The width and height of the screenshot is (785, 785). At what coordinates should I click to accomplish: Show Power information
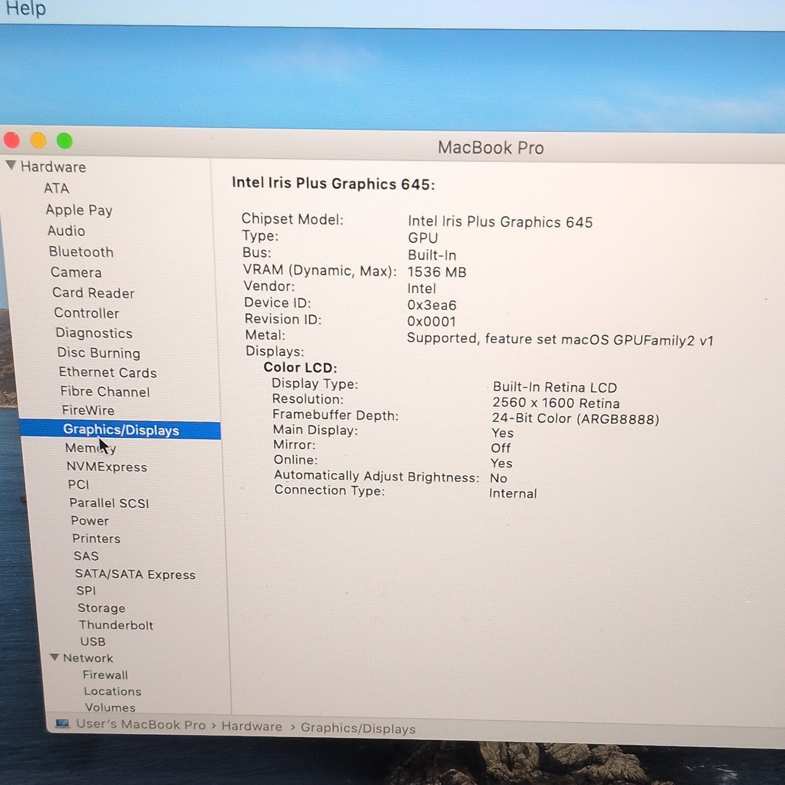point(90,521)
